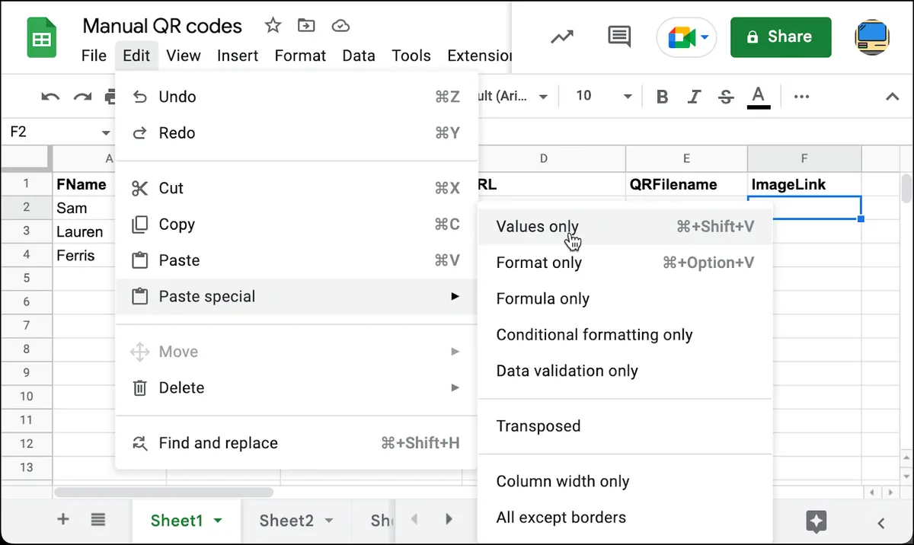914x545 pixels.
Task: Click the F2 name box field
Action: [x=50, y=132]
